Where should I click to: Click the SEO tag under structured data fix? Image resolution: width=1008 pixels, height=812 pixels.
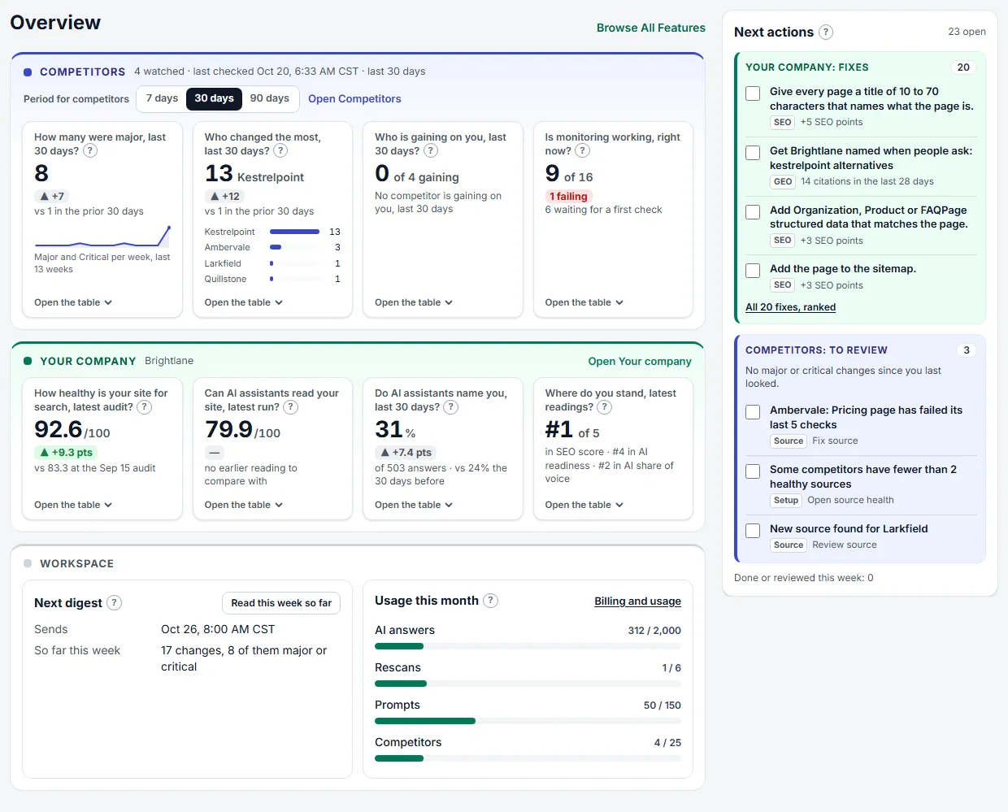(x=783, y=241)
